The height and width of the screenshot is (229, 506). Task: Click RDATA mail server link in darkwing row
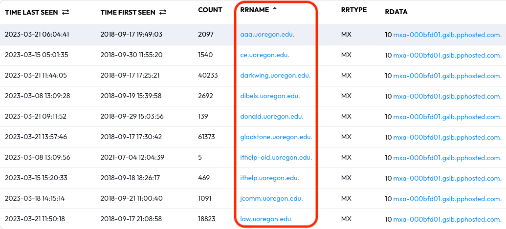click(448, 75)
